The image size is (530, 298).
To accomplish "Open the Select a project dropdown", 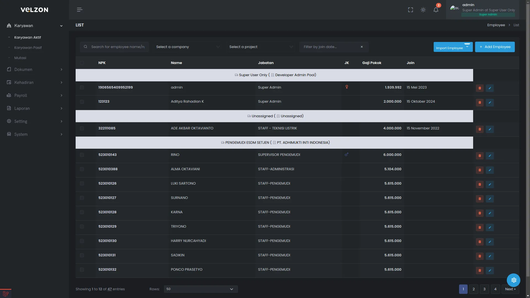I will (x=261, y=47).
